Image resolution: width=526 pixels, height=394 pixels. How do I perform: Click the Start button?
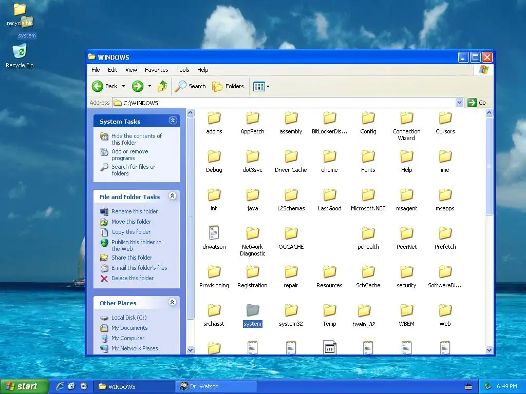click(x=24, y=386)
